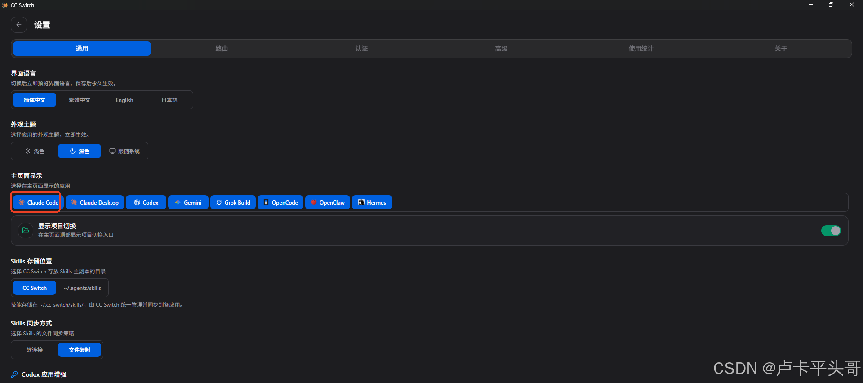Click the CC Switch title bar app icon
This screenshot has height=383, width=863.
tap(5, 5)
